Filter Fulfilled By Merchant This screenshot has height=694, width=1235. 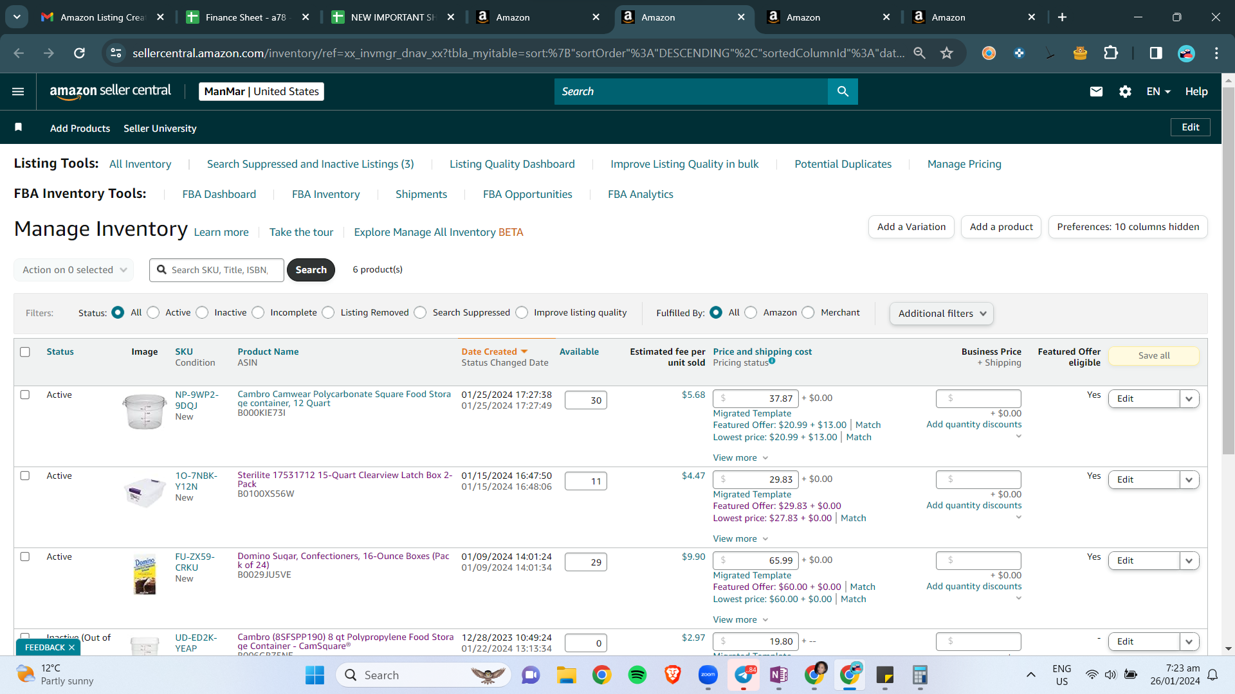pyautogui.click(x=808, y=312)
